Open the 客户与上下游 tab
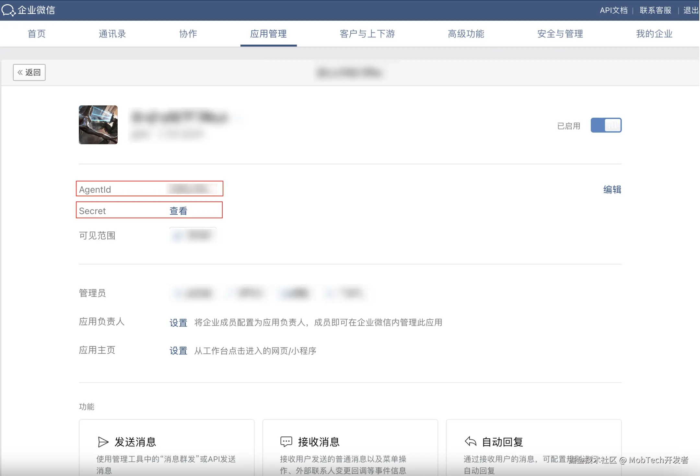This screenshot has height=476, width=700. [x=367, y=34]
